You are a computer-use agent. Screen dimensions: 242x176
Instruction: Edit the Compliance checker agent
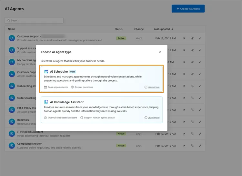pos(200,146)
